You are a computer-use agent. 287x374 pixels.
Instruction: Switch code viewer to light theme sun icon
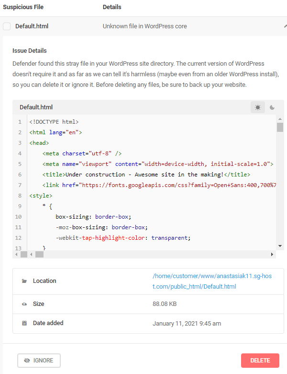click(258, 107)
